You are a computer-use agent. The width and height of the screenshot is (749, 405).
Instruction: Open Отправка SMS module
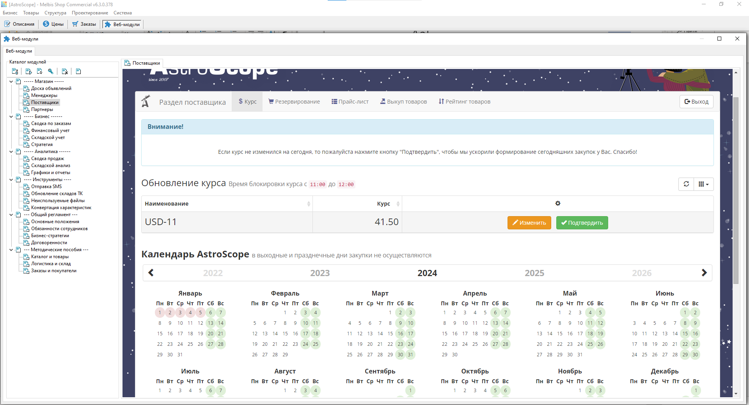(46, 187)
